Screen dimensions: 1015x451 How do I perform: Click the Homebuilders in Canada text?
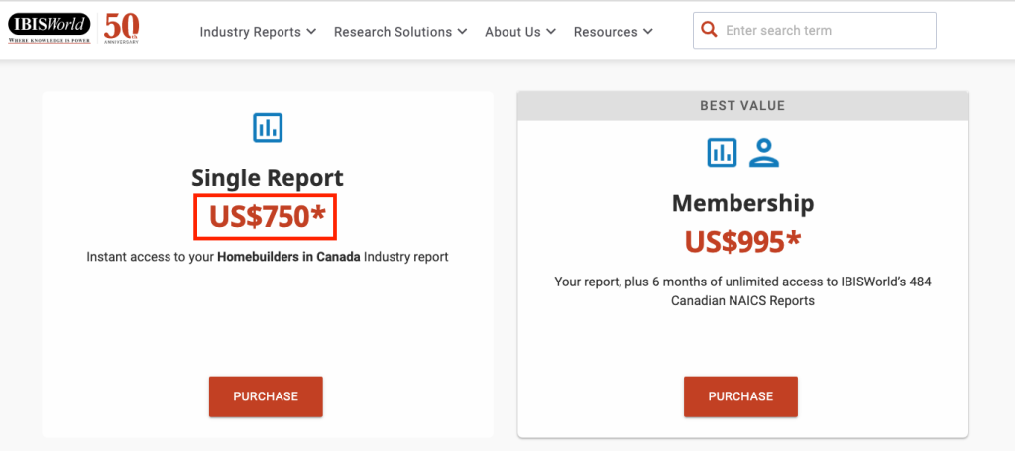tap(288, 257)
